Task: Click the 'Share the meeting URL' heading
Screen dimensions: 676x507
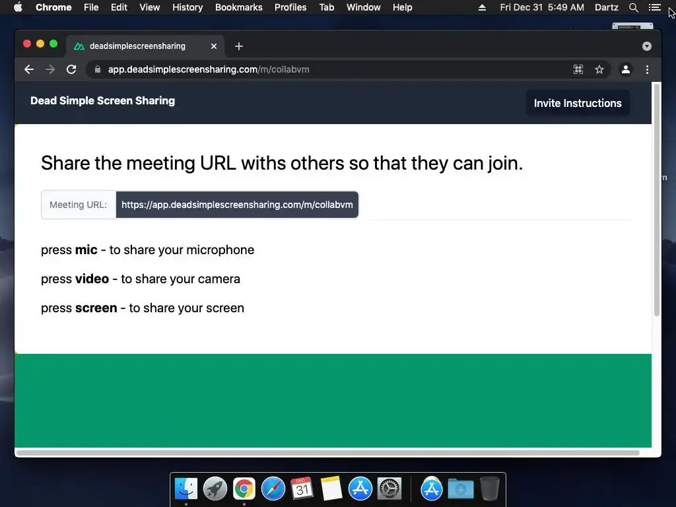Action: pos(282,164)
